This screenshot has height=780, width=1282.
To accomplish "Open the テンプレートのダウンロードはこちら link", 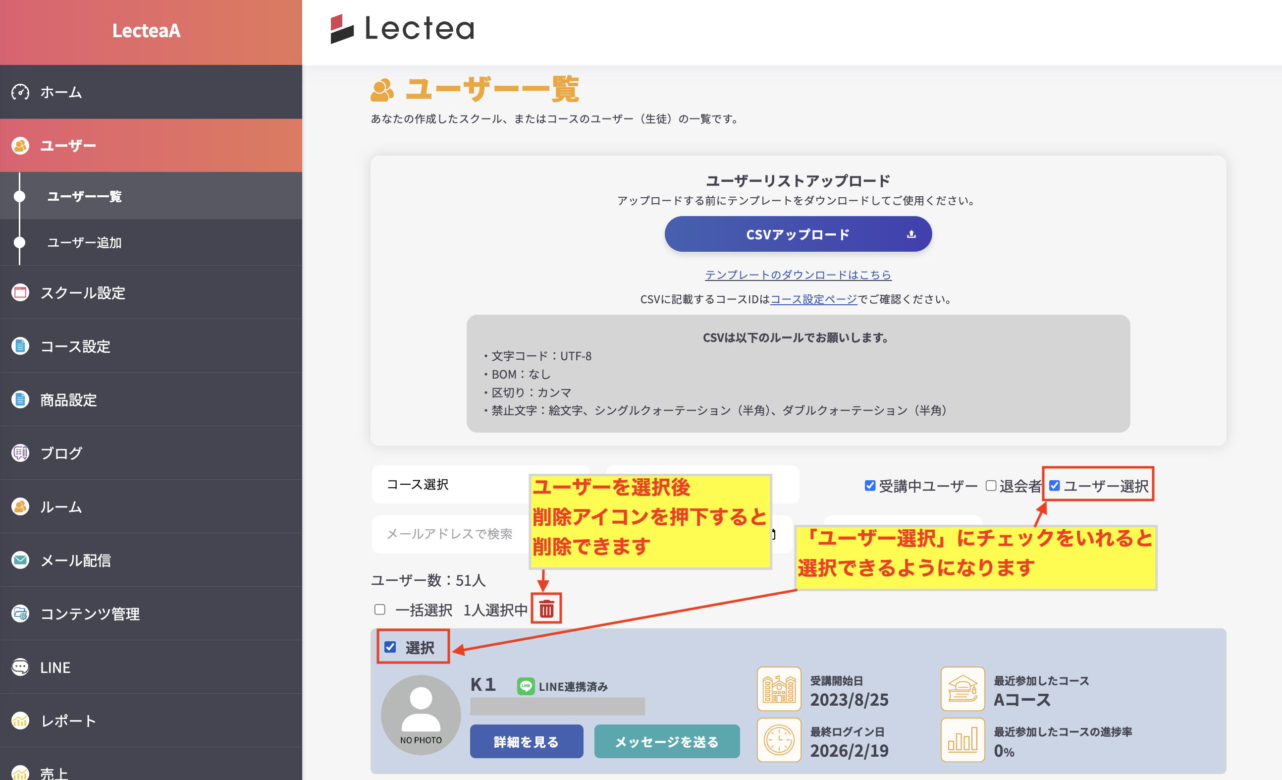I will pos(798,275).
